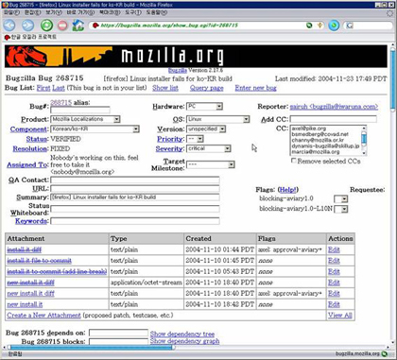Viewport: 397px width, 360px height.
Task: Edit the install.it-diff attachment
Action: [334, 250]
